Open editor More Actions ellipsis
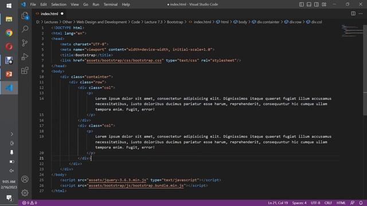Viewport: 367px width, 206px height. pyautogui.click(x=361, y=14)
